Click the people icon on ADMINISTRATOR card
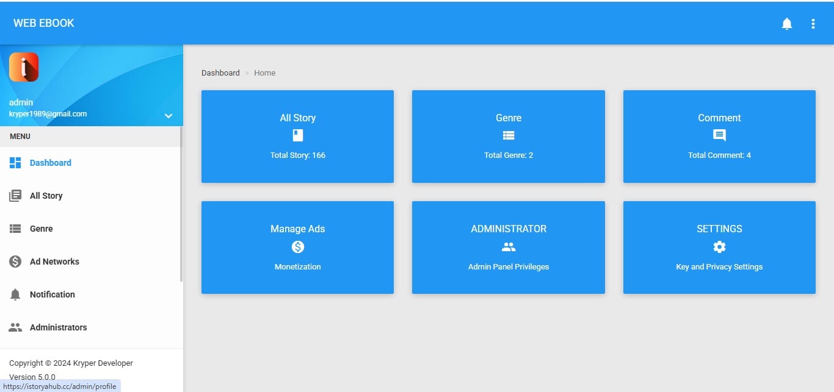The width and height of the screenshot is (834, 392). [509, 247]
